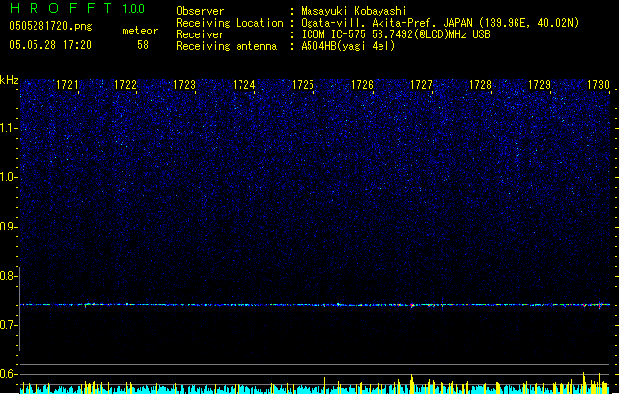Click the meteor count label
The height and width of the screenshot is (394, 620).
(140, 31)
